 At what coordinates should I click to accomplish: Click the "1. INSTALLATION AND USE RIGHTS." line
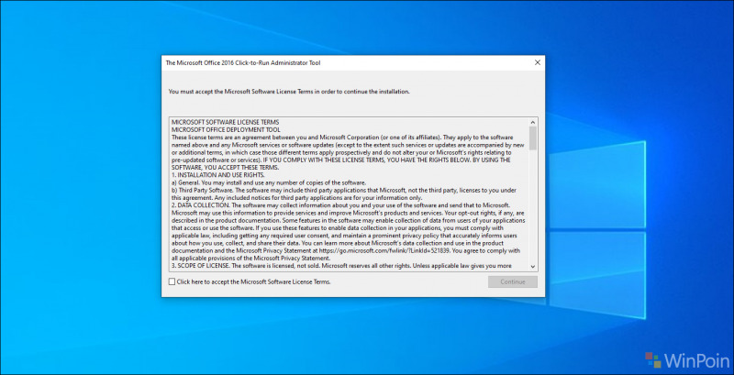tap(218, 175)
